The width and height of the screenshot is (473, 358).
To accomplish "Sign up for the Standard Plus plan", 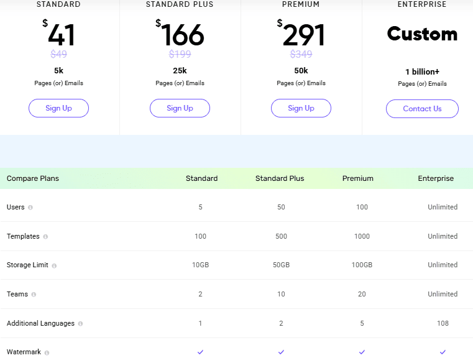I will click(x=180, y=108).
